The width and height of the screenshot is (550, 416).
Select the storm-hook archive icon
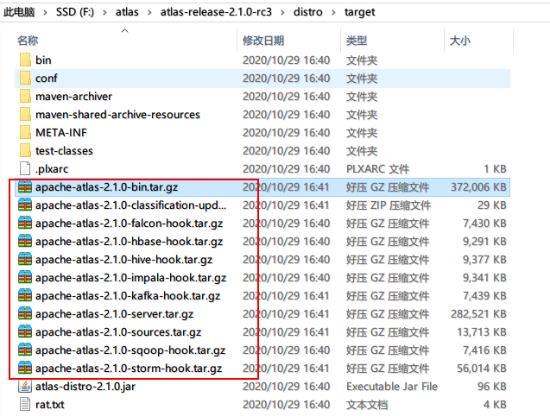coord(24,369)
